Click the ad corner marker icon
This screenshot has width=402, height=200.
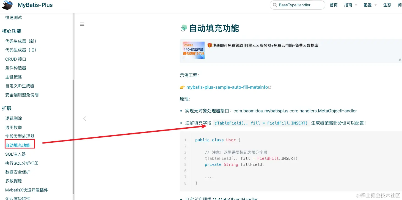(x=400, y=60)
